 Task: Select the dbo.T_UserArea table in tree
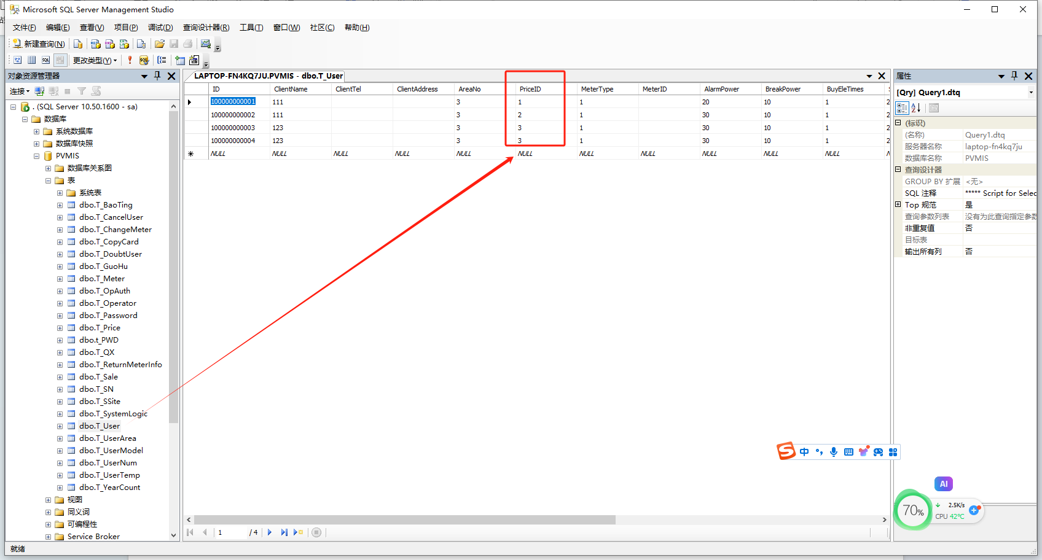click(108, 438)
